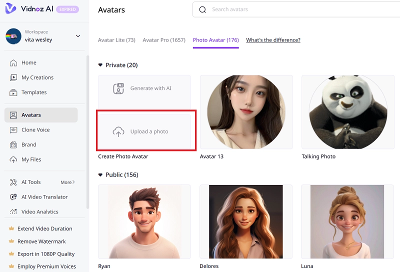Viewport: 400px width, 272px height.
Task: Click the AI Video Translator icon
Action: coord(13,197)
